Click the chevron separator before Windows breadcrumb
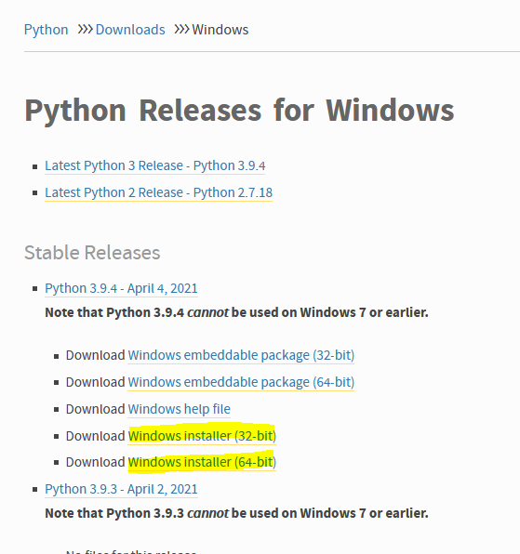 coord(181,30)
